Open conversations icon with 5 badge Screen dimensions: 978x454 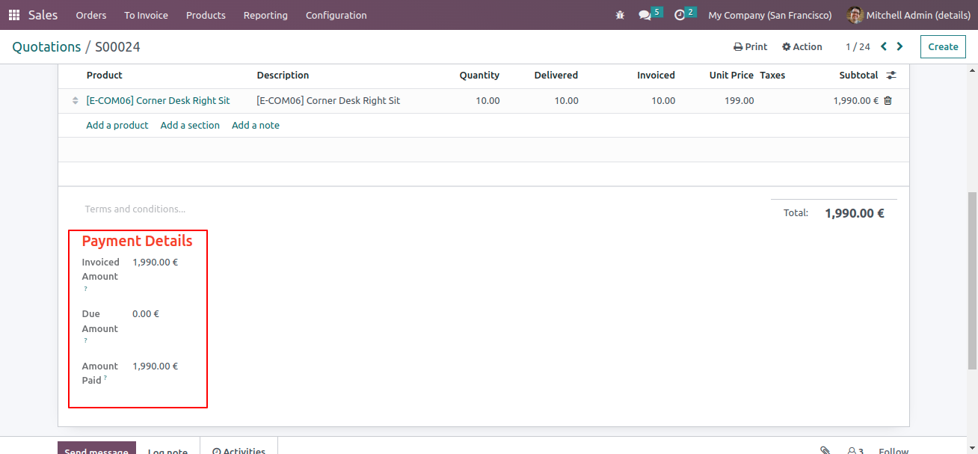650,14
